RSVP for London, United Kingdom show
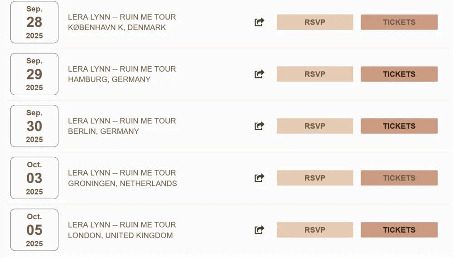The image size is (453, 258). point(315,230)
